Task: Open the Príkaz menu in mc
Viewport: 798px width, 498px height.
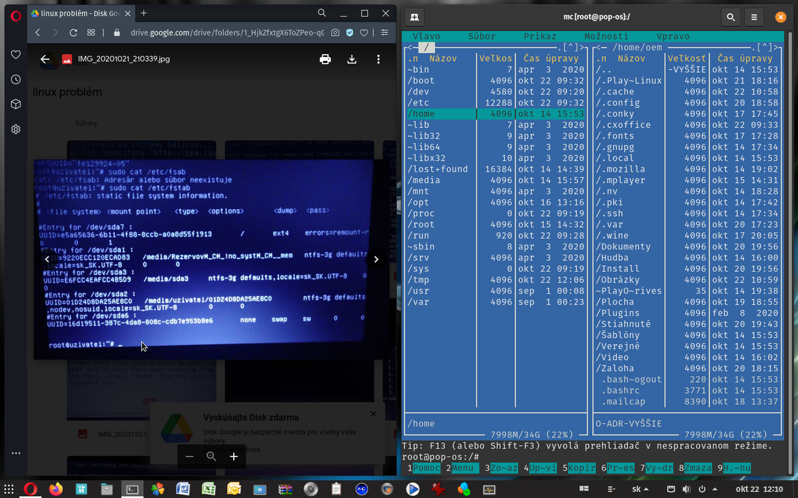Action: [540, 36]
